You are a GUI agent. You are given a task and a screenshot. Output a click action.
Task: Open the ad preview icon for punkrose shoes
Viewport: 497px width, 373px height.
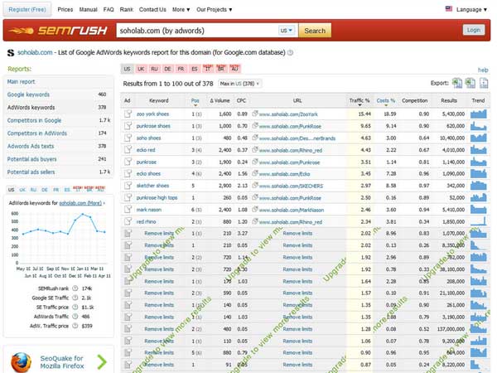click(x=128, y=126)
